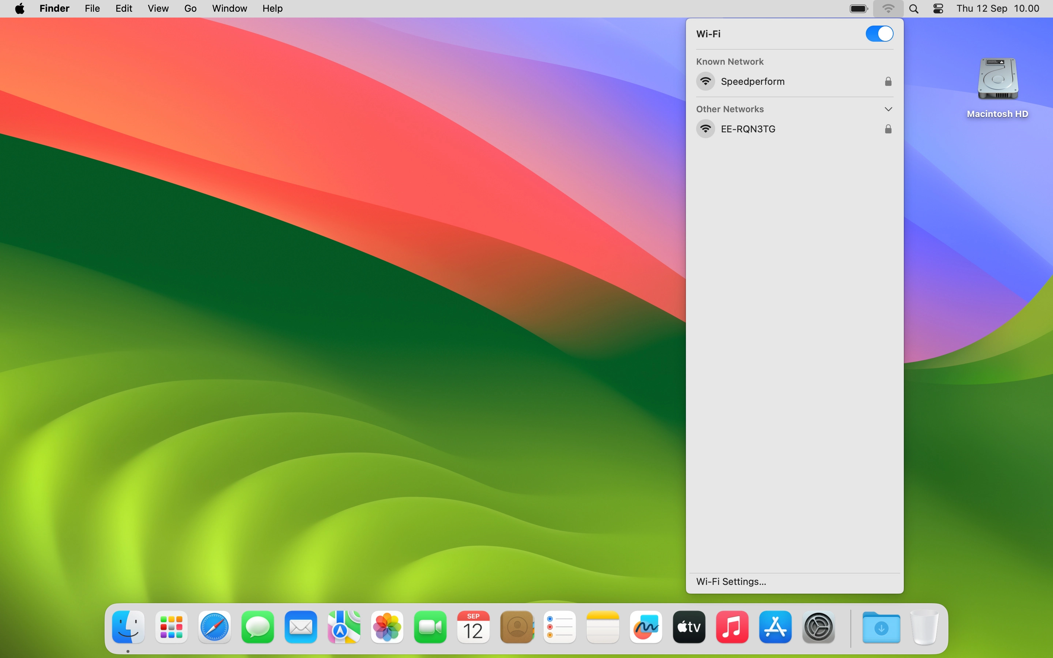The image size is (1053, 658).
Task: Join the EE-RQN3TG network
Action: click(x=748, y=129)
